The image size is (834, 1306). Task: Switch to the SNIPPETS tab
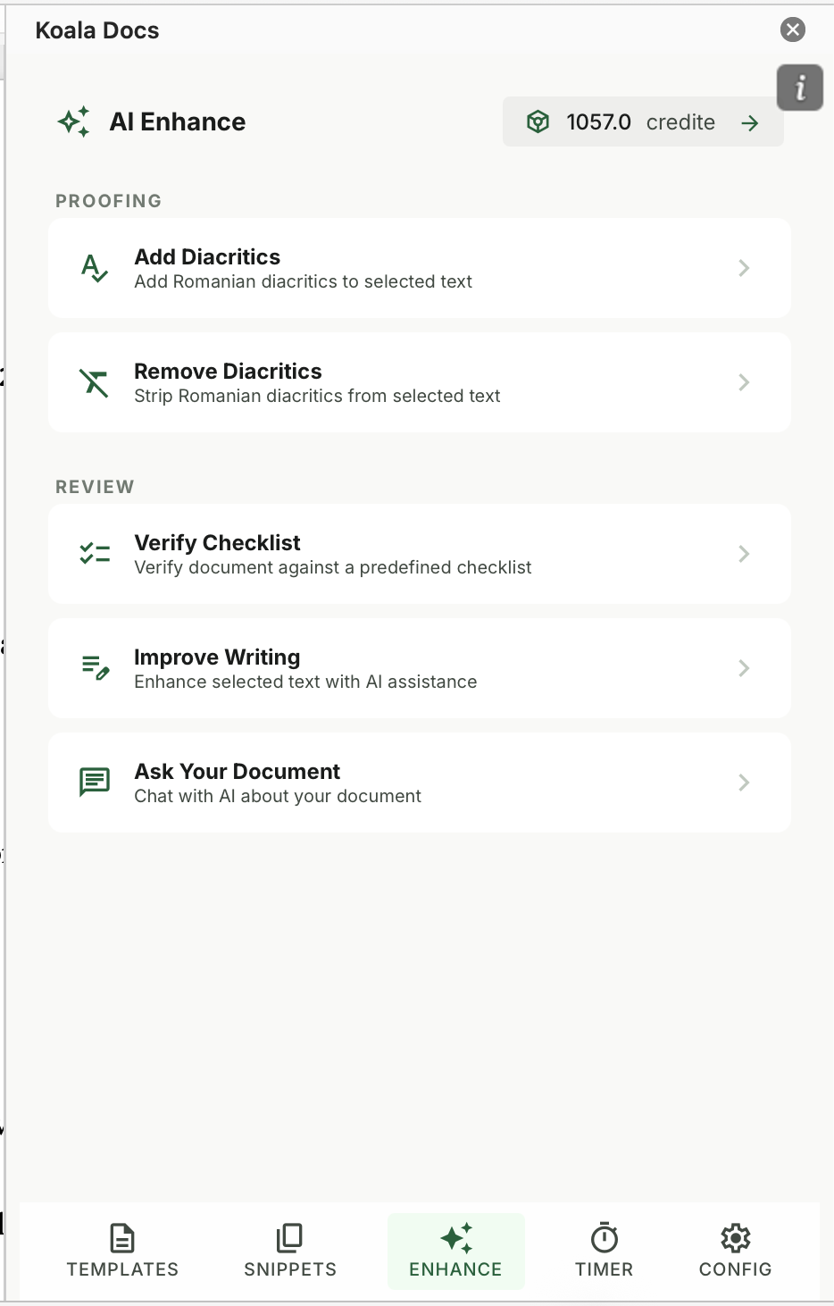tap(289, 1251)
